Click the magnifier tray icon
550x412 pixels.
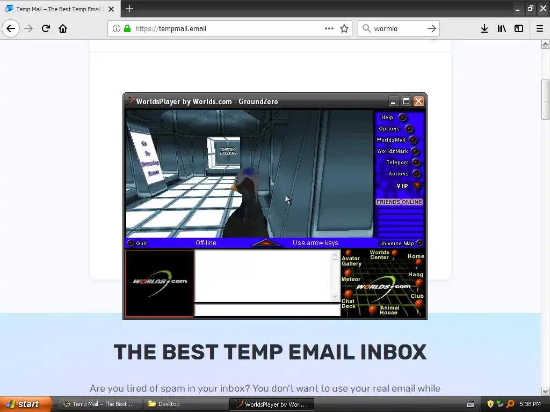[510, 404]
